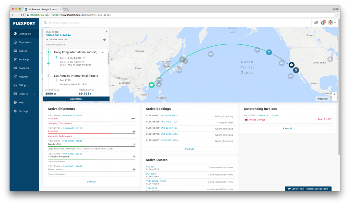
Task: Click the gray marker over United States
Action: click(x=330, y=59)
